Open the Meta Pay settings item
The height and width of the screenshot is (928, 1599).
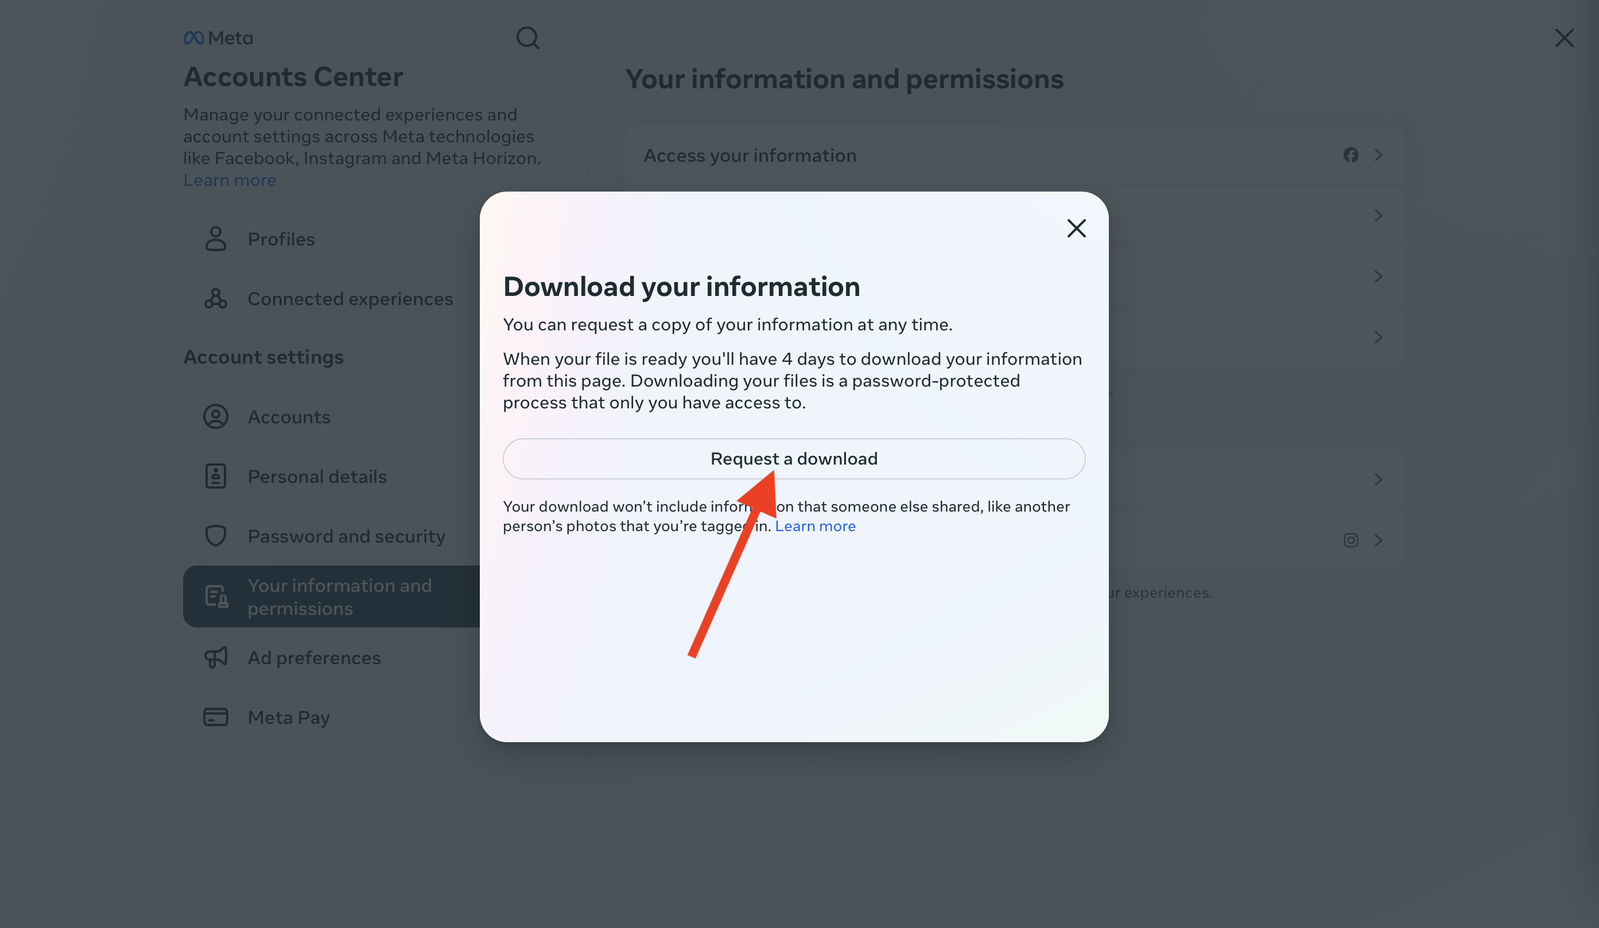click(289, 717)
